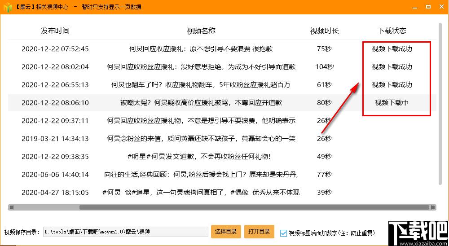Sort by 发布时间 column header
The height and width of the screenshot is (246, 449).
pos(55,31)
